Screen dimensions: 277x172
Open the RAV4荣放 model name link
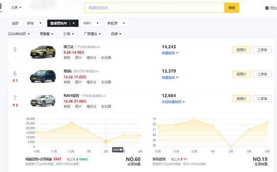tap(71, 96)
